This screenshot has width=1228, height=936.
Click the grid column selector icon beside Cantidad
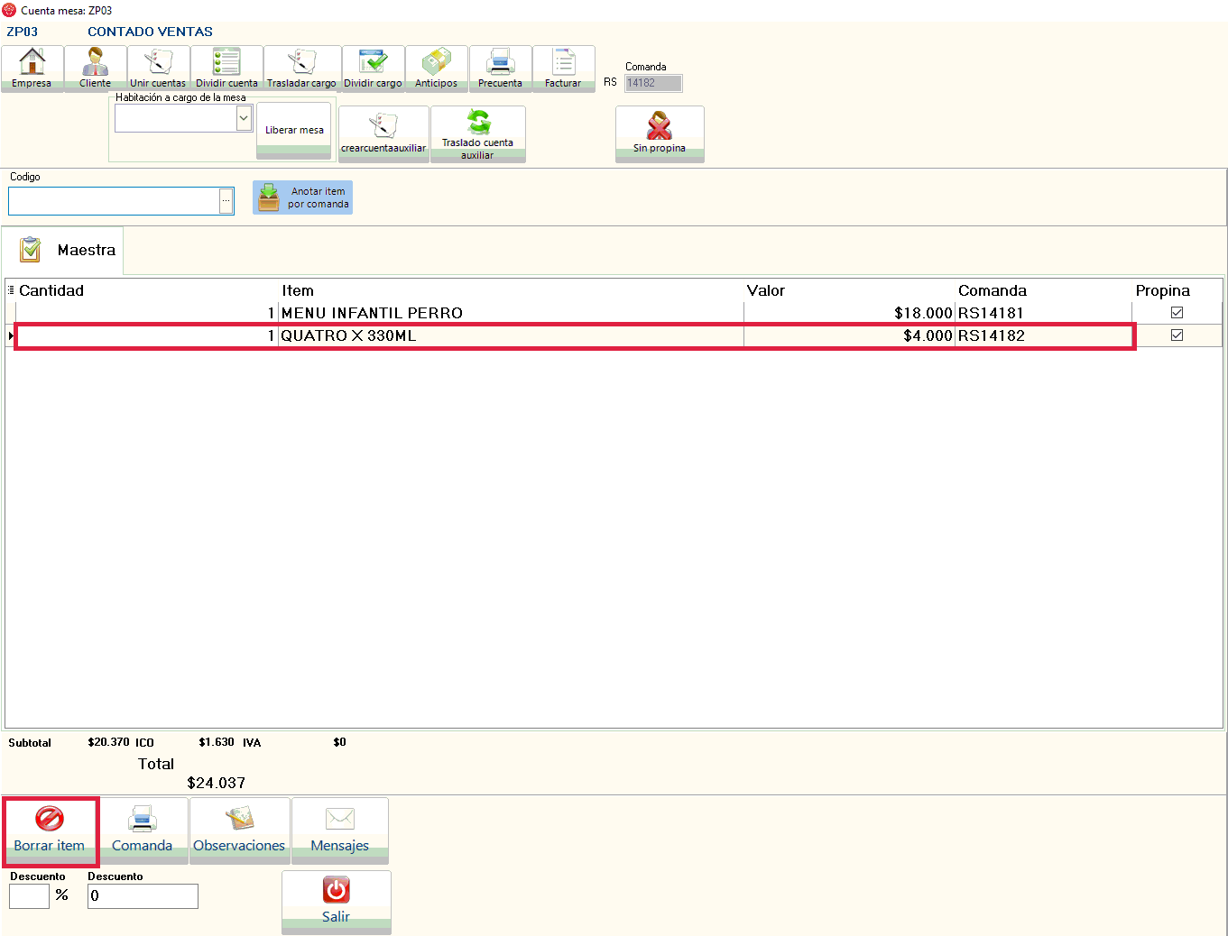coord(11,290)
